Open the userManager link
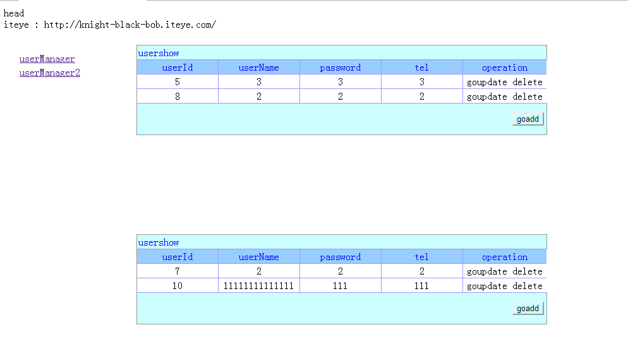 (x=47, y=59)
